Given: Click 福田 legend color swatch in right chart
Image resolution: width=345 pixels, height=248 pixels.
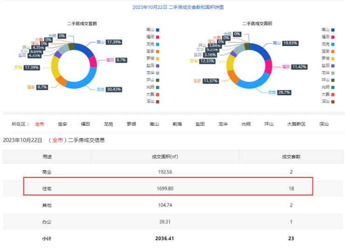Looking at the screenshot, I should pyautogui.click(x=332, y=37).
